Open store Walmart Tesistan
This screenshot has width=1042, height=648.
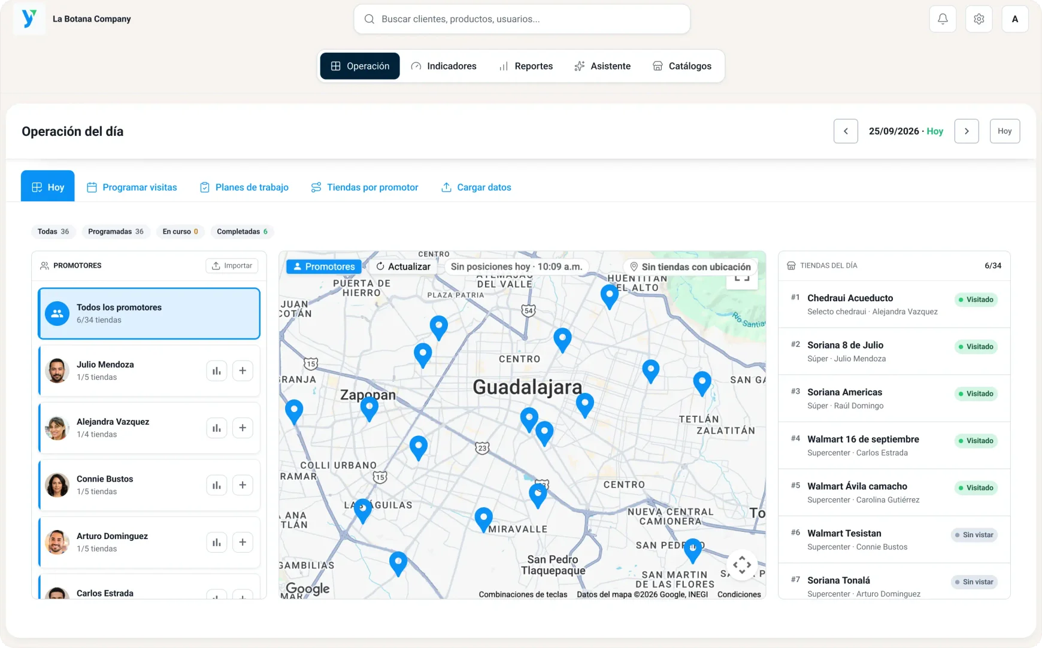click(x=894, y=540)
